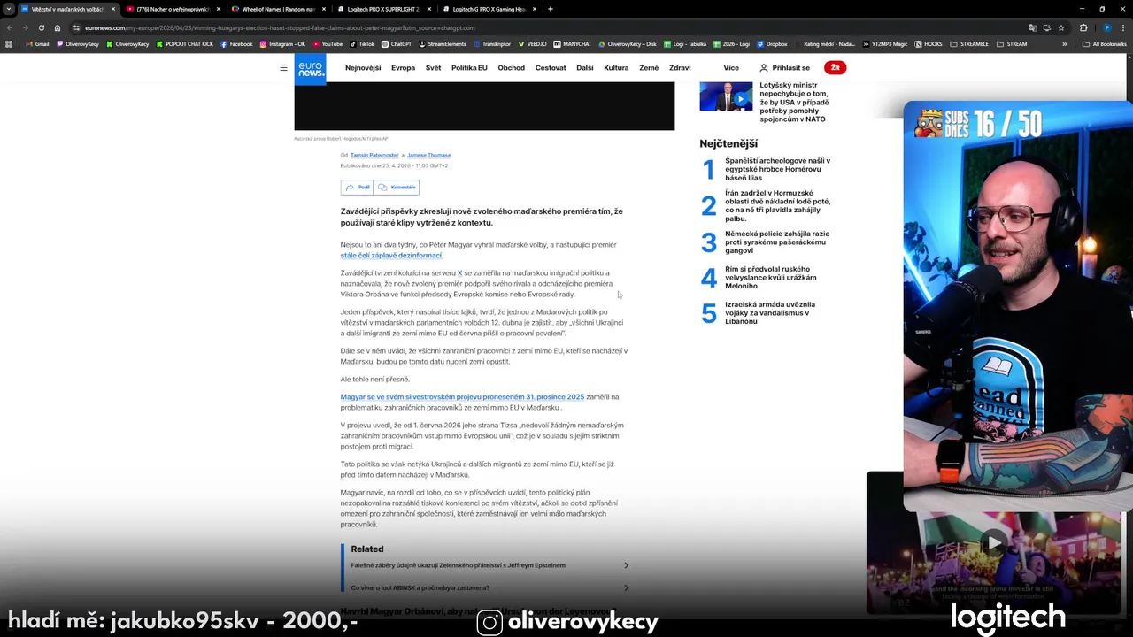Expand the STREAM bookmark folder

(1012, 43)
